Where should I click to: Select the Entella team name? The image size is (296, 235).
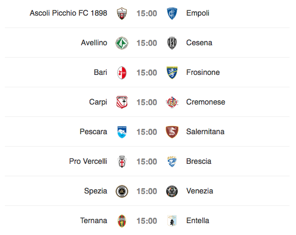[x=198, y=220]
